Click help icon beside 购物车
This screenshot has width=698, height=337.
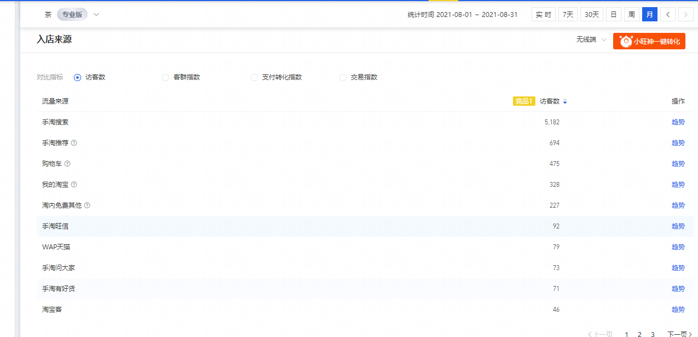click(x=67, y=164)
